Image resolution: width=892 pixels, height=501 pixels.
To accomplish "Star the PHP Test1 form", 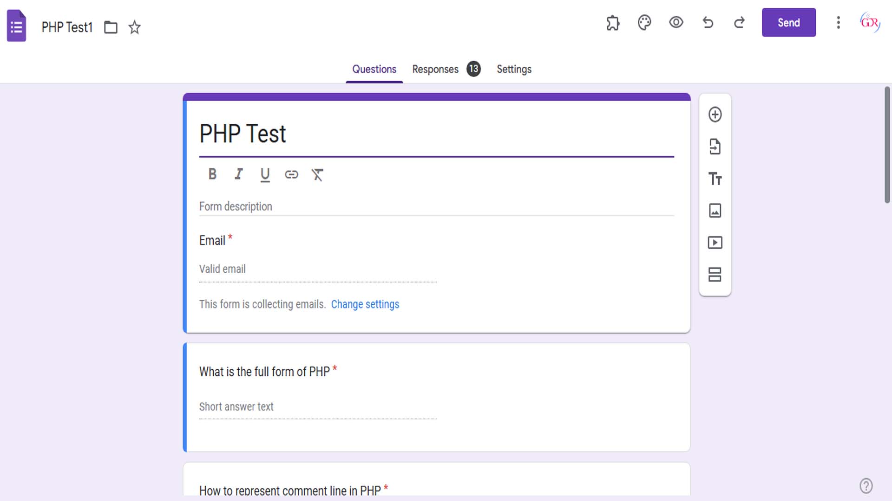I will (135, 27).
